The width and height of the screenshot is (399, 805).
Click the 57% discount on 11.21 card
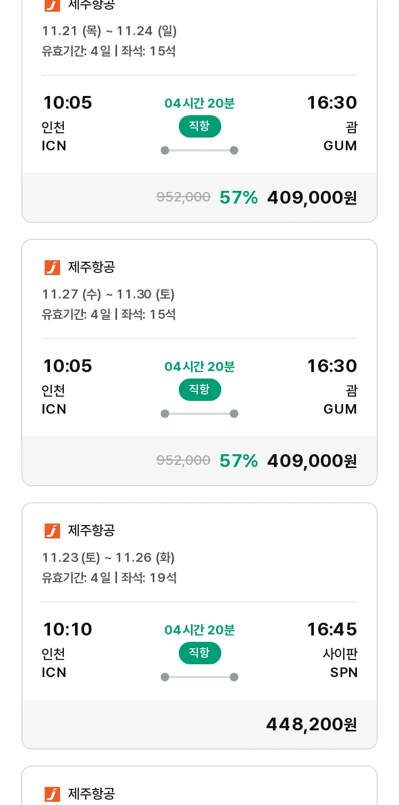click(x=238, y=197)
